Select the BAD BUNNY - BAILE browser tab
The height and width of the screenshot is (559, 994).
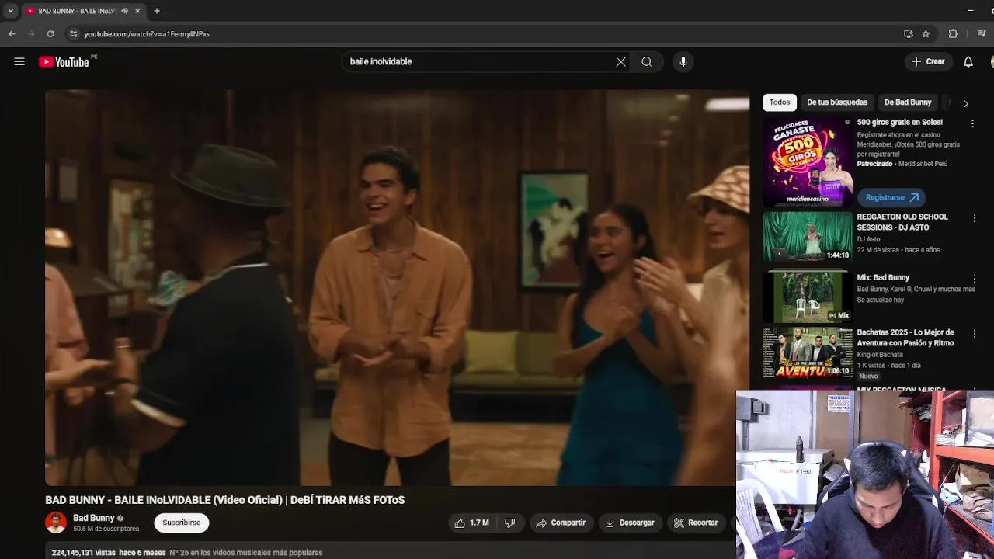tap(78, 11)
